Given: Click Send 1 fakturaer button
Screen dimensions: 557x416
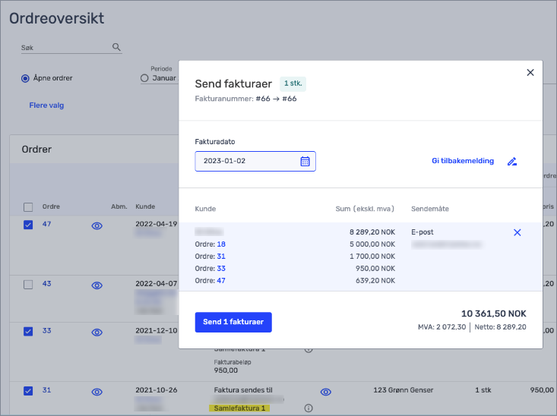Looking at the screenshot, I should [233, 322].
